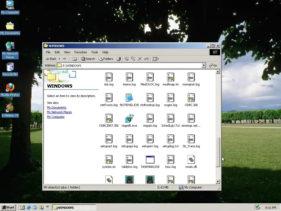The height and width of the screenshot is (211, 281).
Task: Select the sessmgr.set... file
Action: pos(191,120)
